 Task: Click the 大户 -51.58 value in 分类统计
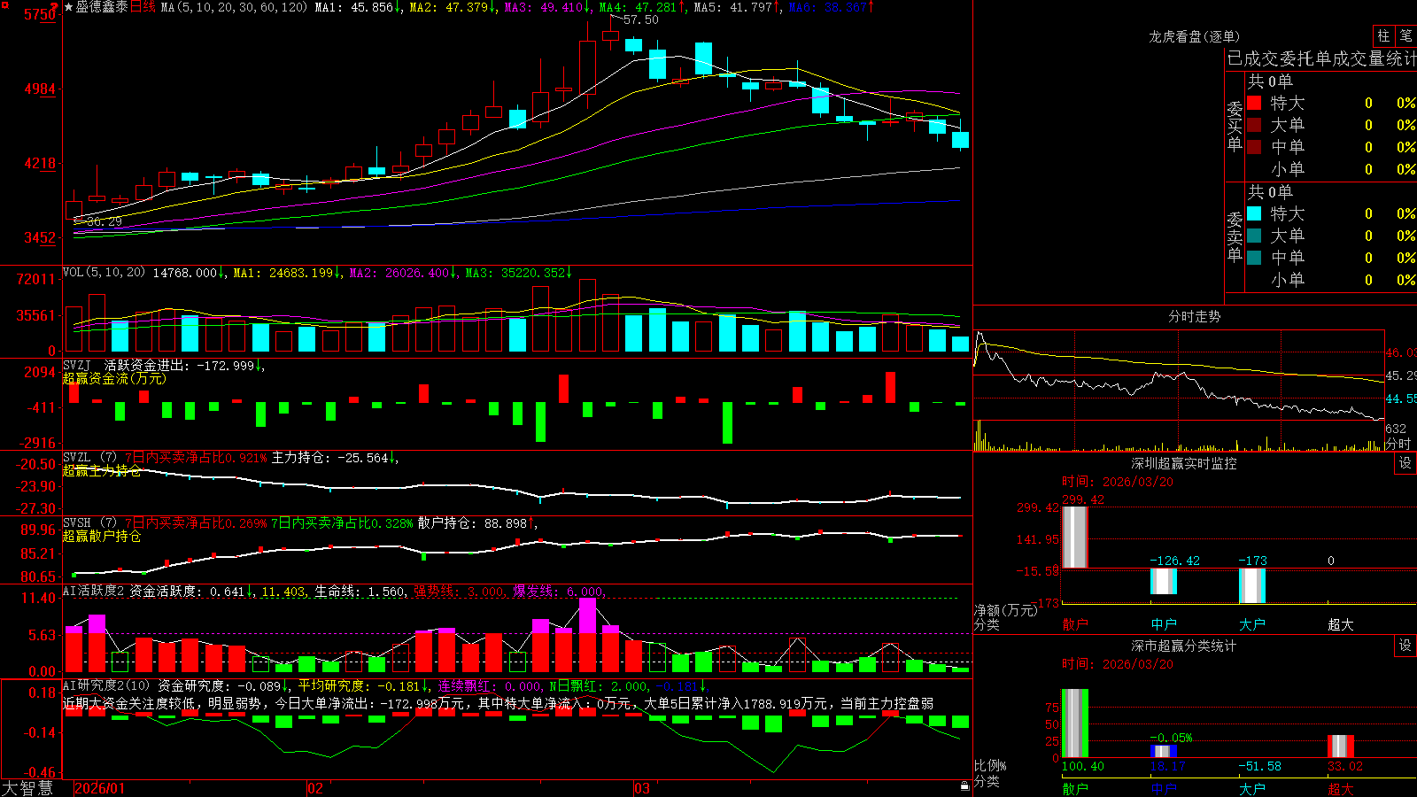coord(1259,766)
